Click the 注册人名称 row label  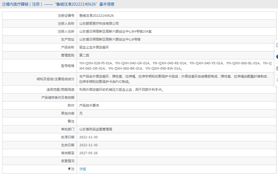pyautogui.click(x=66, y=23)
